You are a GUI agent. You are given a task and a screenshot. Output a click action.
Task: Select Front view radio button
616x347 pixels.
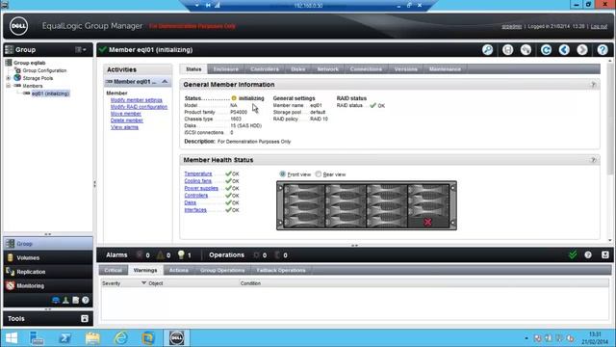click(282, 173)
